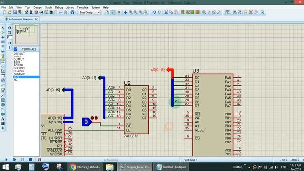This screenshot has height=171, width=304.
Task: Click the Pick Parts from Library icon
Action: click(x=204, y=12)
